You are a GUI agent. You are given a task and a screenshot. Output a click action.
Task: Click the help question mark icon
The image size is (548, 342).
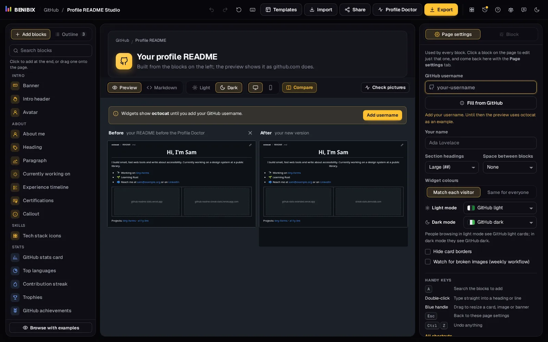pos(498,10)
